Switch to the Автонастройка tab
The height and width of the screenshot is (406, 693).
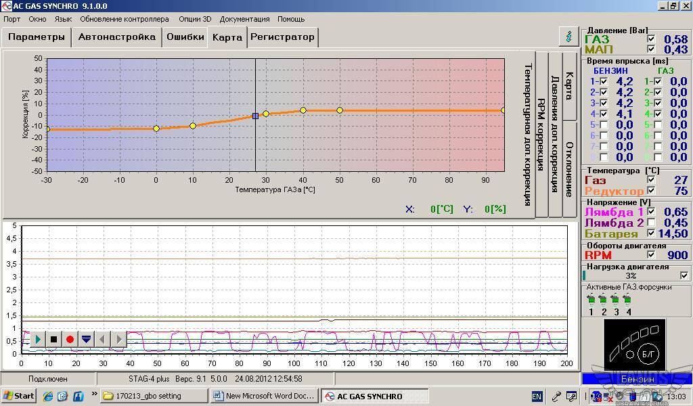point(116,37)
